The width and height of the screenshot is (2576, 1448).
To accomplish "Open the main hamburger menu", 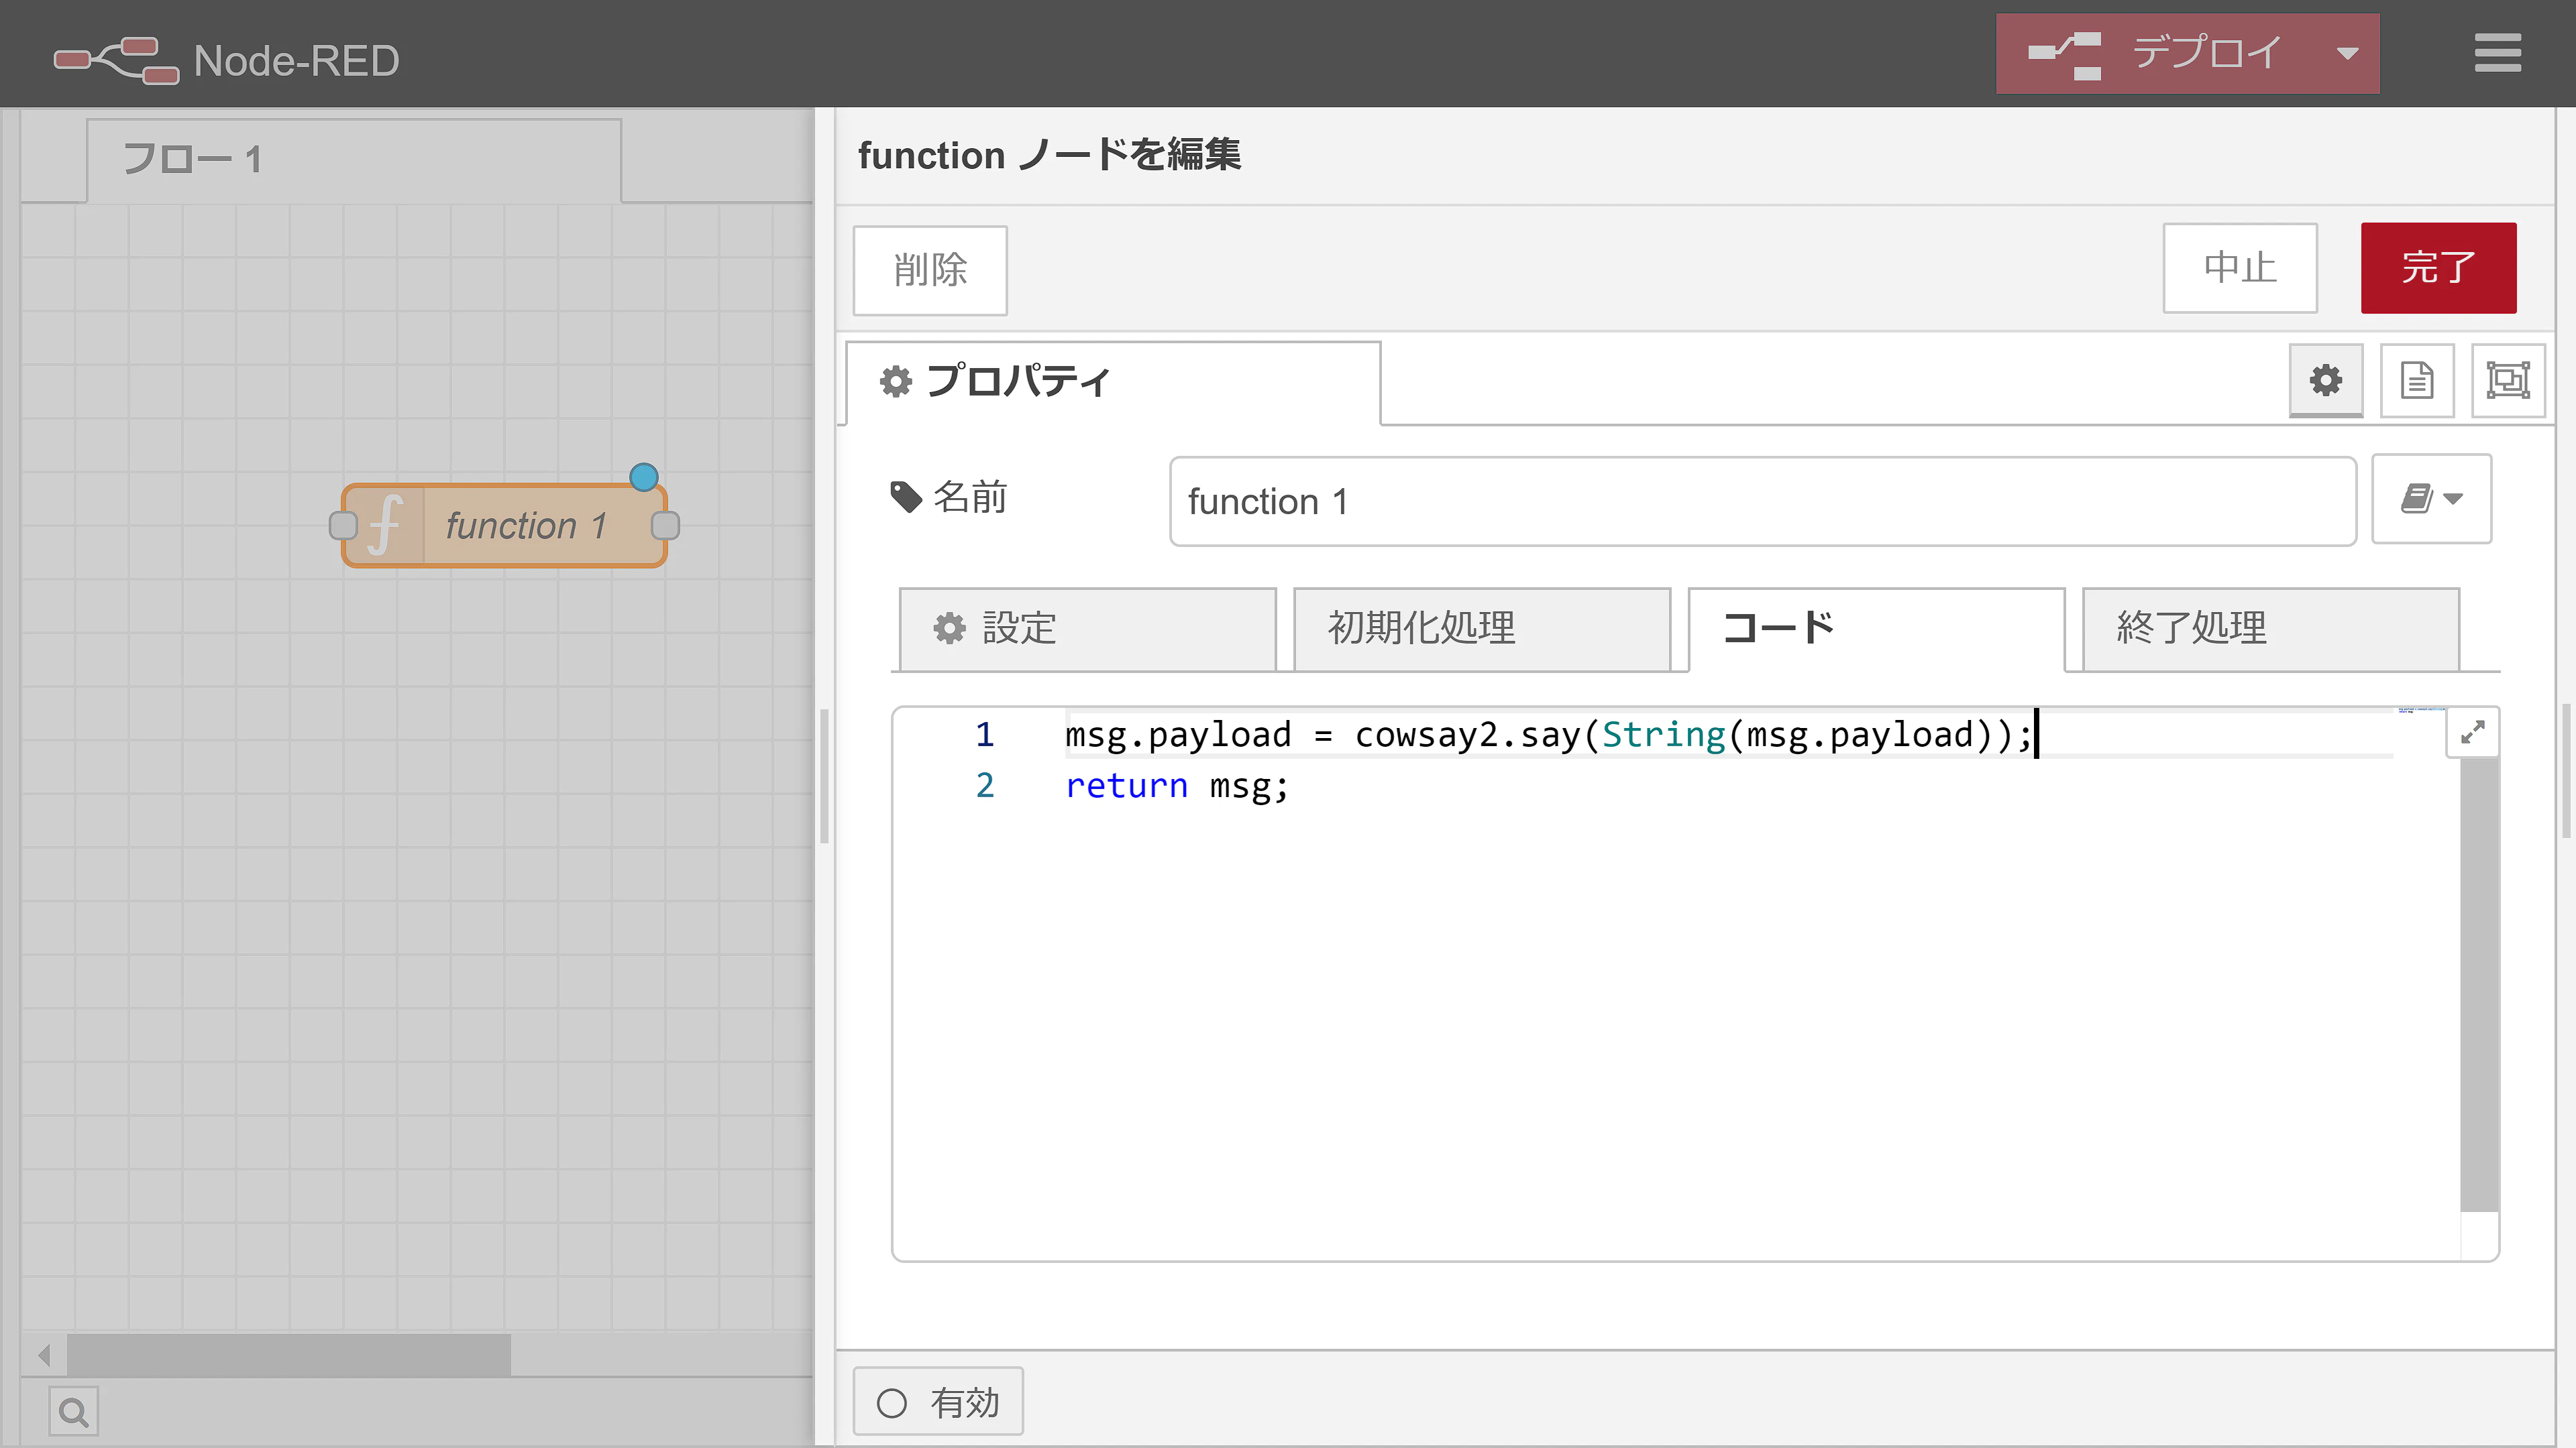I will coord(2497,53).
